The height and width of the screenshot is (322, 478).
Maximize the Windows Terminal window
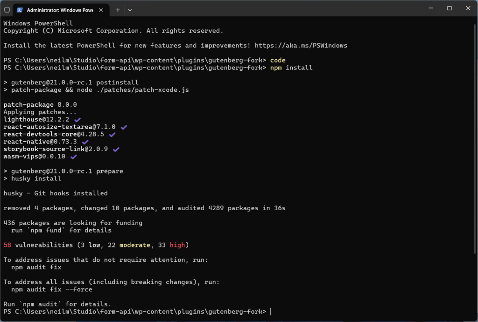point(449,8)
